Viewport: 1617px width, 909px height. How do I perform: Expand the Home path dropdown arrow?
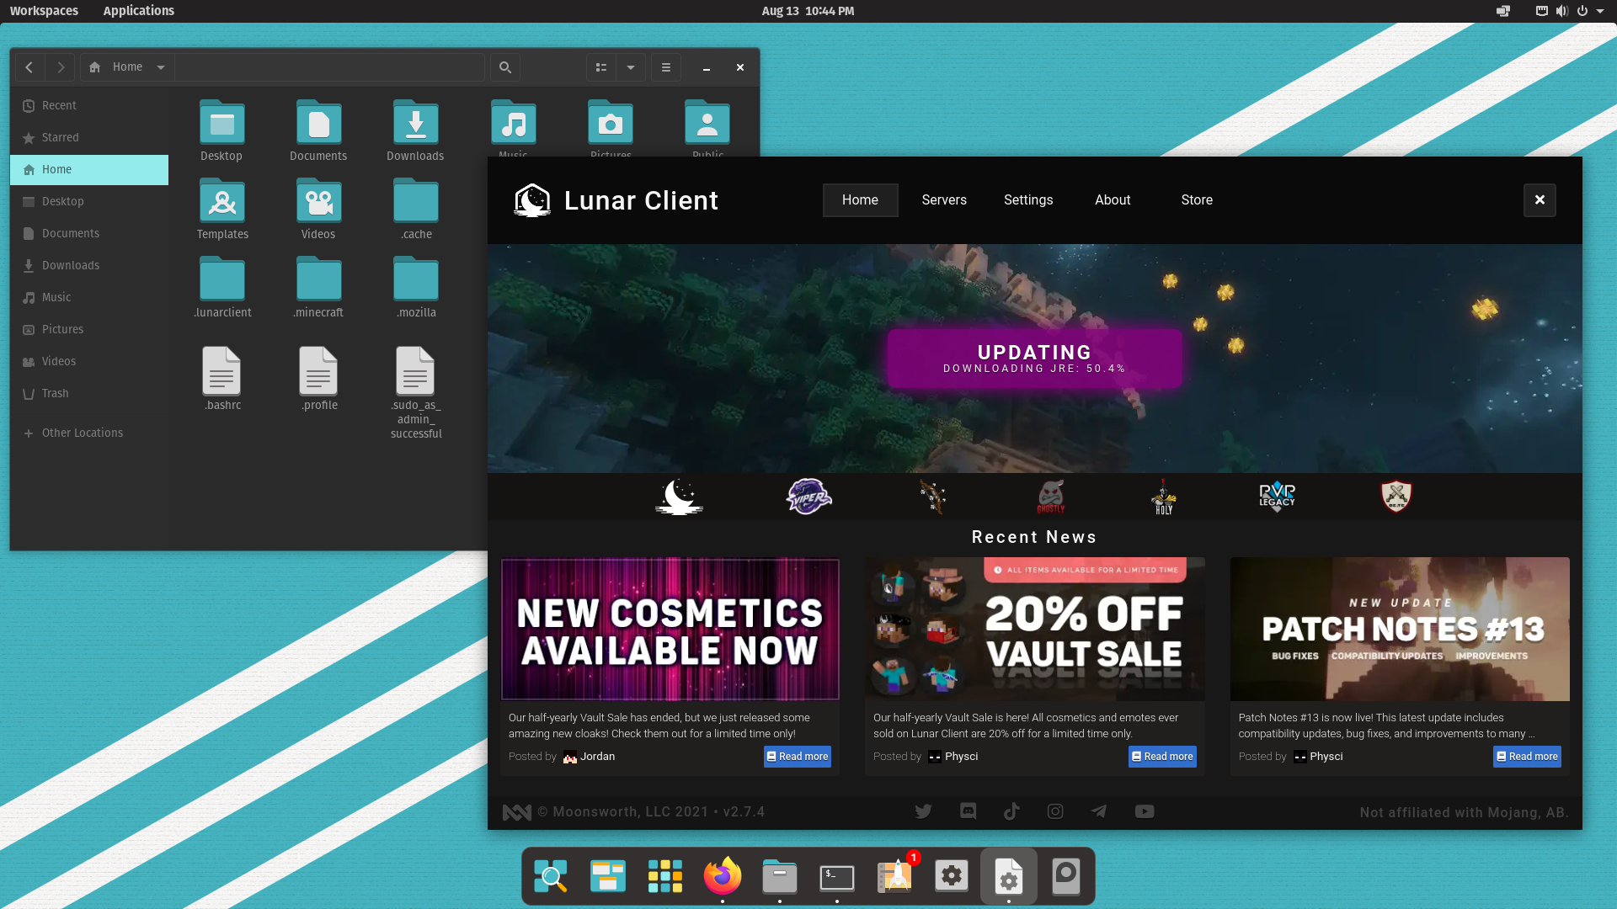(x=160, y=67)
